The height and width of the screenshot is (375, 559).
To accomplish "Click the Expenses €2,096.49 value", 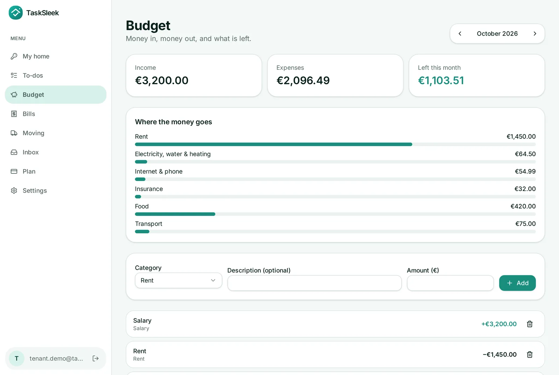I will 303,81.
